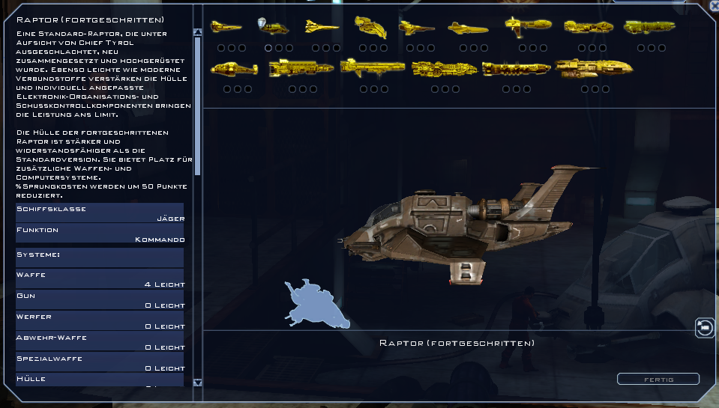
Task: Select the last dot under the fourth top-row ship
Action: click(x=384, y=48)
